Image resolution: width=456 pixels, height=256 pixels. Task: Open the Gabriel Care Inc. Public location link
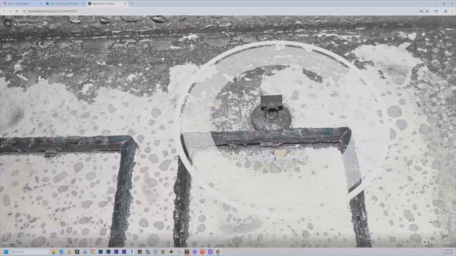[32, 24]
